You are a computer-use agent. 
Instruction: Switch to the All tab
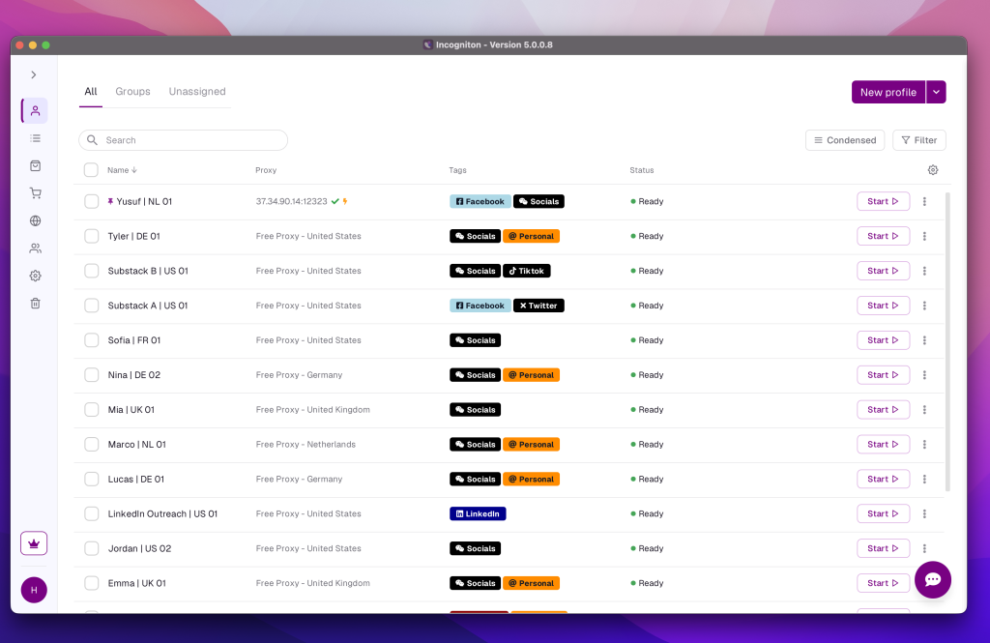coord(91,92)
